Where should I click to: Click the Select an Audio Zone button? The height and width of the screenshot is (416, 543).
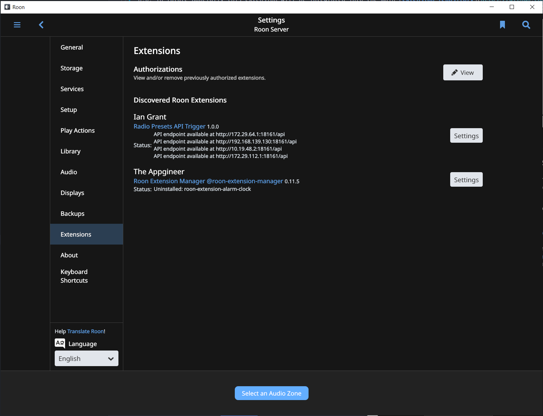(271, 393)
